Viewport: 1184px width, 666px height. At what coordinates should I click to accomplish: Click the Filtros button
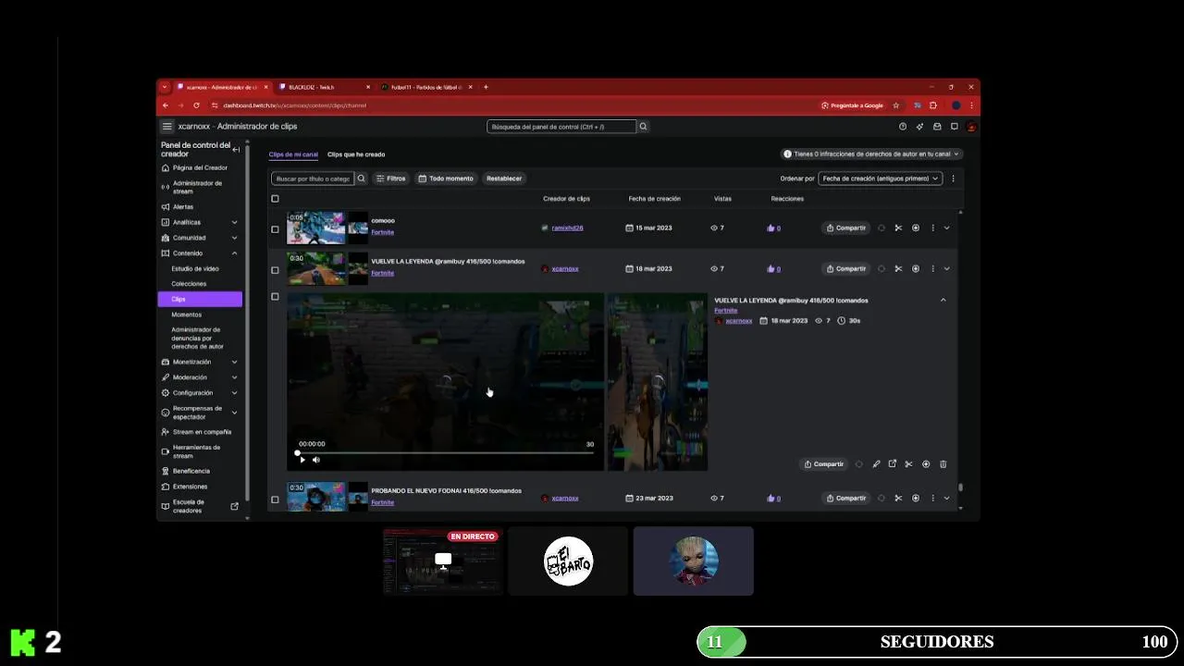pyautogui.click(x=390, y=179)
